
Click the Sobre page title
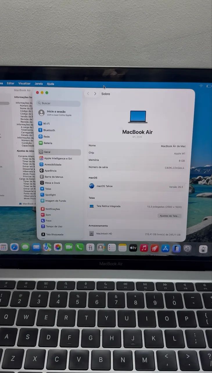coord(106,94)
